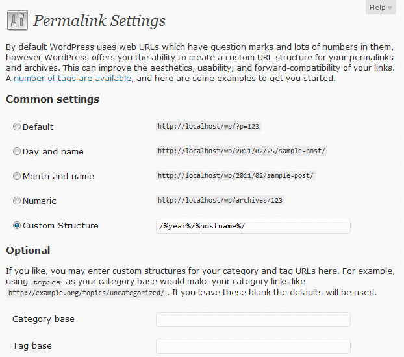The height and width of the screenshot is (357, 404).
Task: Open the Help dropdown tab
Action: pos(380,8)
